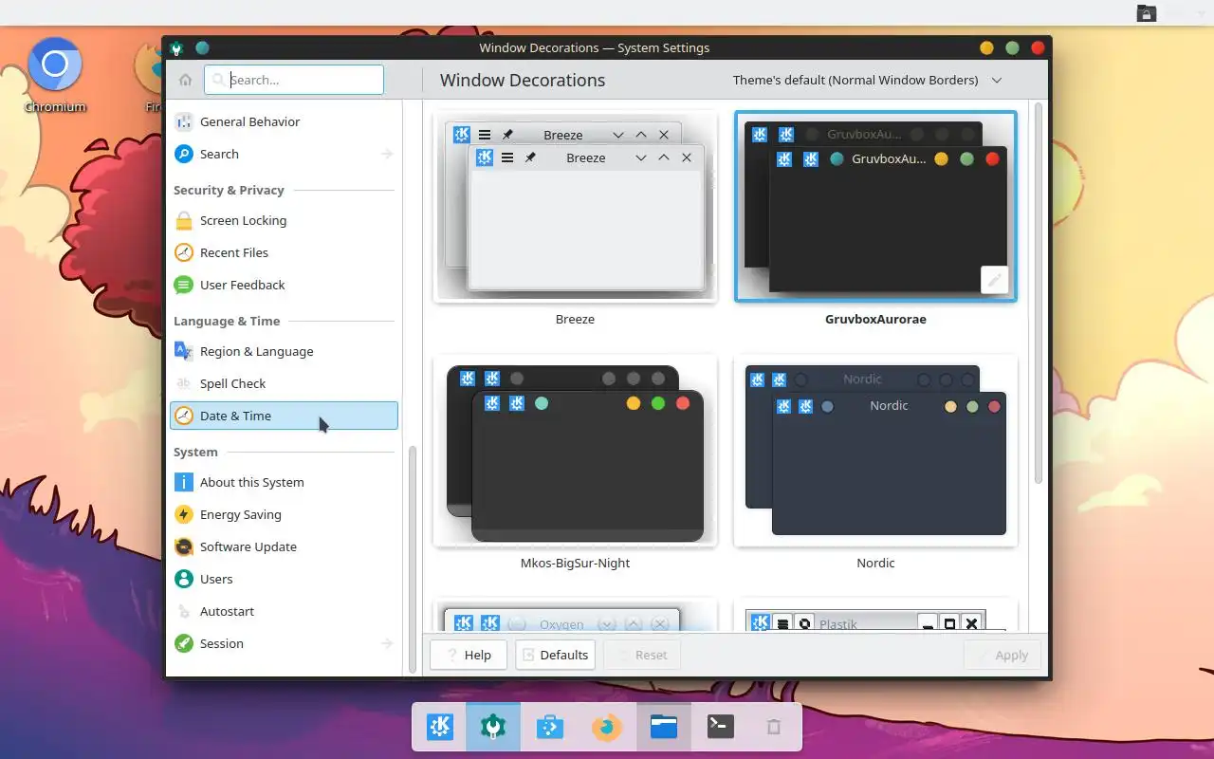Select the Breeze decoration theme thumbnail
Image resolution: width=1214 pixels, height=759 pixels.
point(575,207)
